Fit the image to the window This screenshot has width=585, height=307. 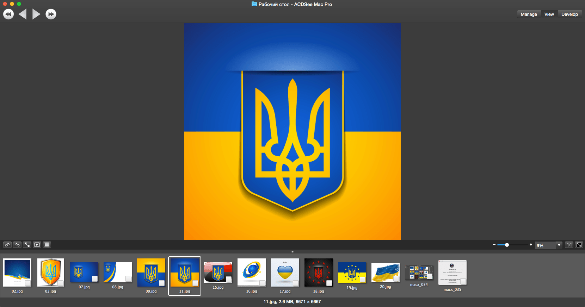[579, 245]
